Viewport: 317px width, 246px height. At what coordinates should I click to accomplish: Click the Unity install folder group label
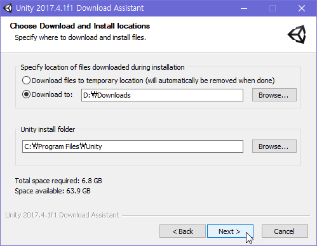coord(48,129)
